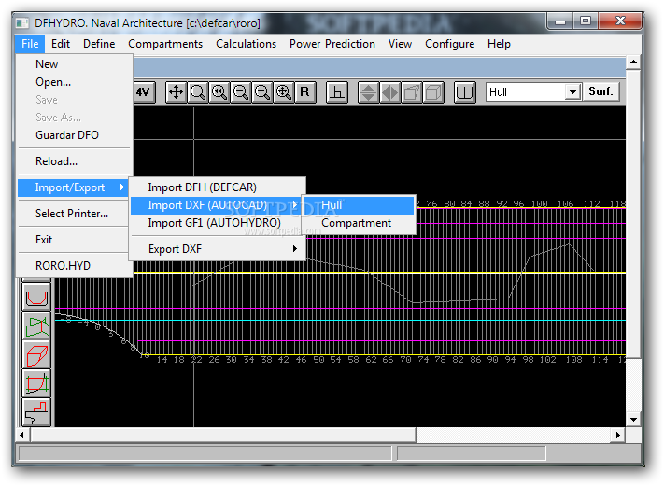
Task: Select the plain magnifier zoom tool
Action: pos(197,91)
